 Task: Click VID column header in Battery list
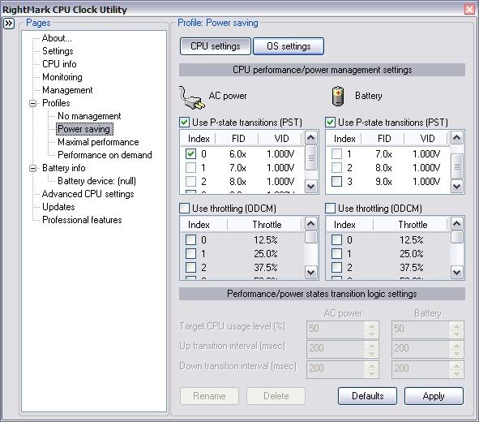427,139
